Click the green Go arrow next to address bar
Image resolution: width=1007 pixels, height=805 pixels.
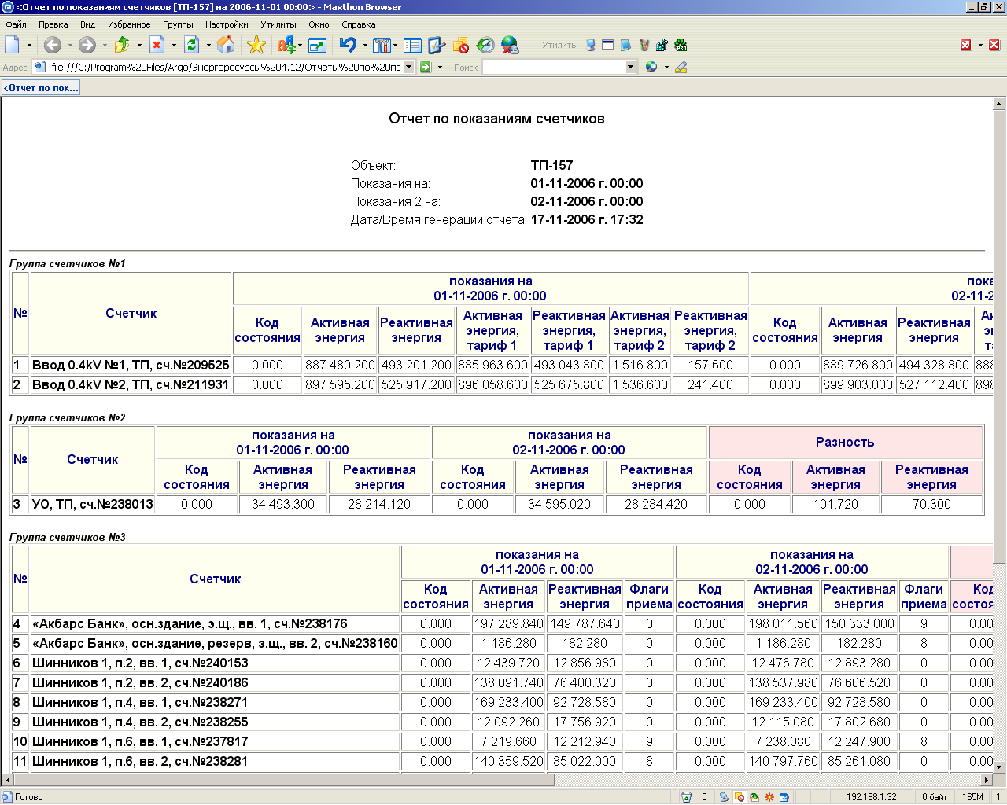pyautogui.click(x=426, y=67)
